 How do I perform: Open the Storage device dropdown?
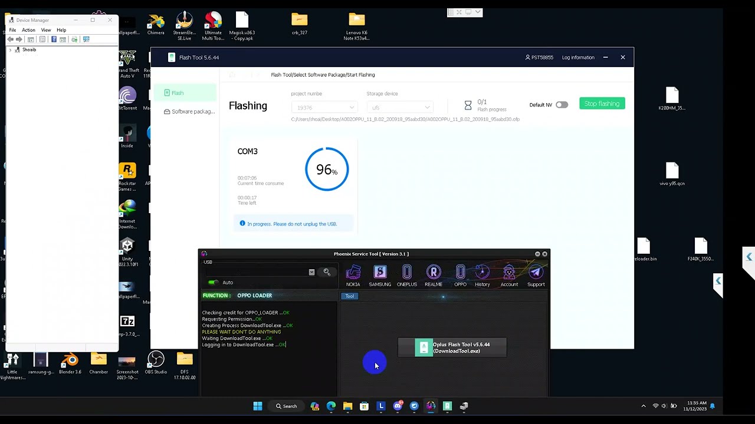(x=400, y=108)
